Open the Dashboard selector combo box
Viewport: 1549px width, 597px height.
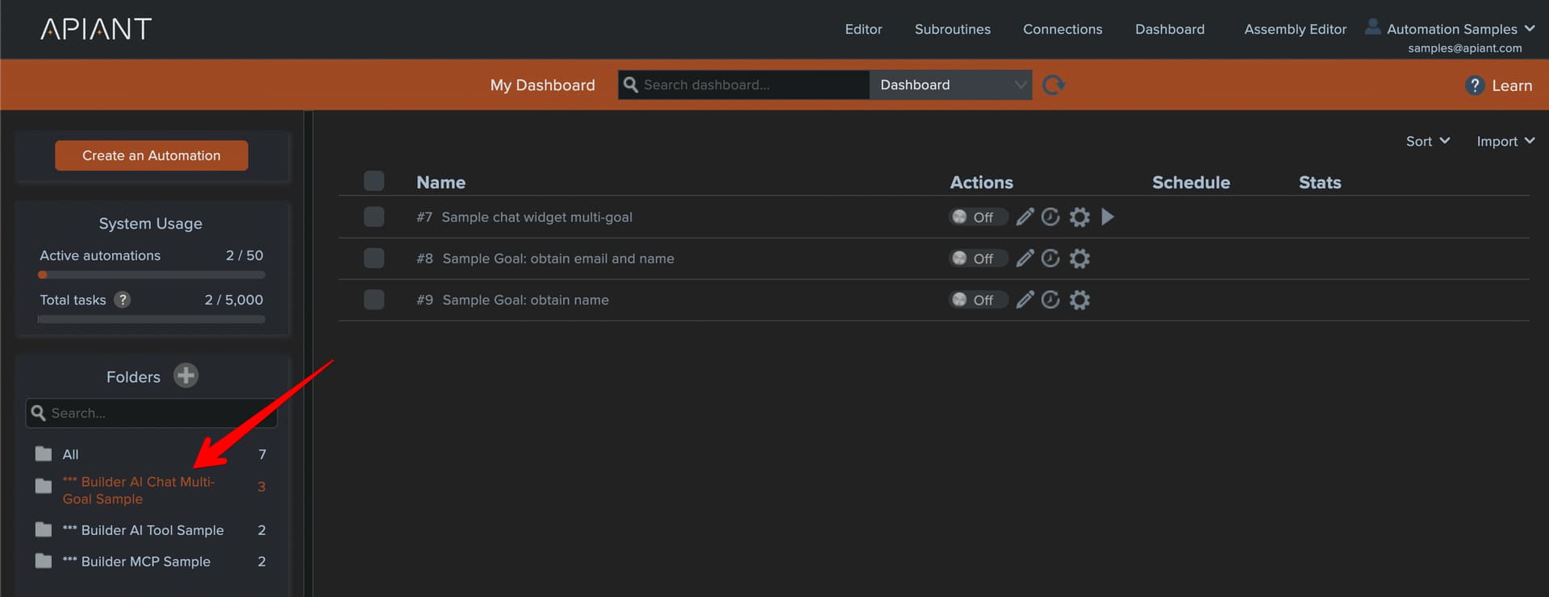tap(950, 85)
